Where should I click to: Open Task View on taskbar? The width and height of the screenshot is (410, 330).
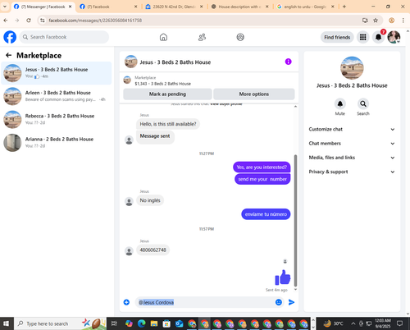[114, 323]
